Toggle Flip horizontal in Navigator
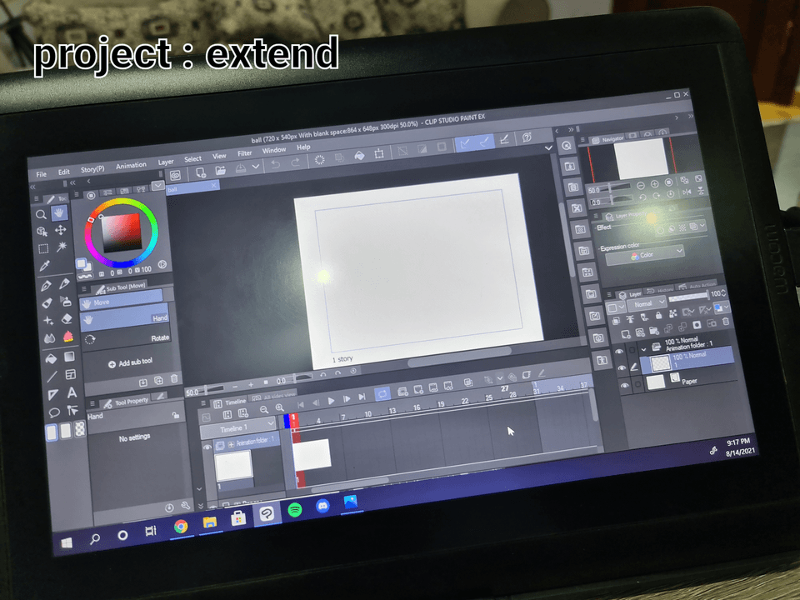The image size is (800, 600). tap(687, 192)
